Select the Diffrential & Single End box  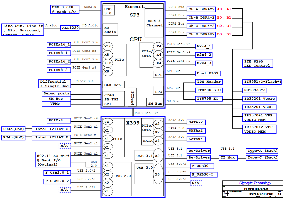click(55, 84)
